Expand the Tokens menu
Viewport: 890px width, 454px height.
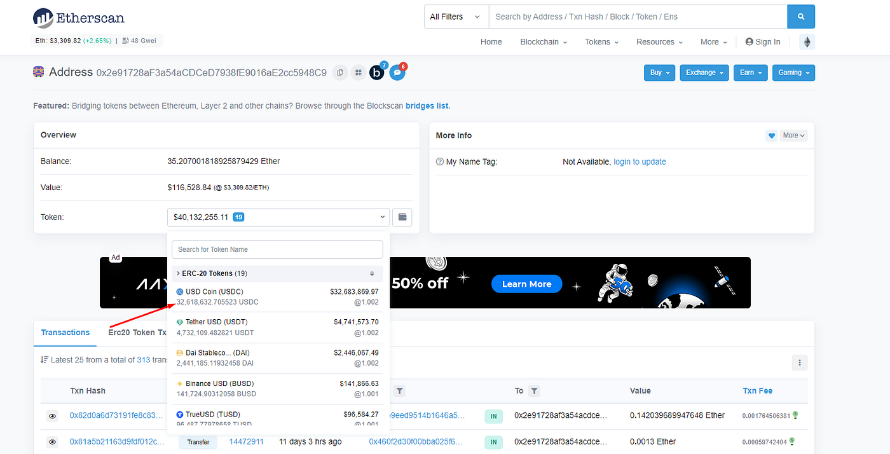coord(601,42)
